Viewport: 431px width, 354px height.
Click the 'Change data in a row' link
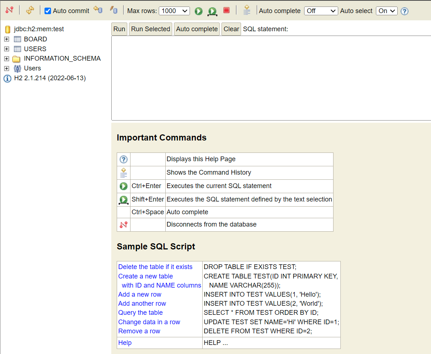[149, 322]
